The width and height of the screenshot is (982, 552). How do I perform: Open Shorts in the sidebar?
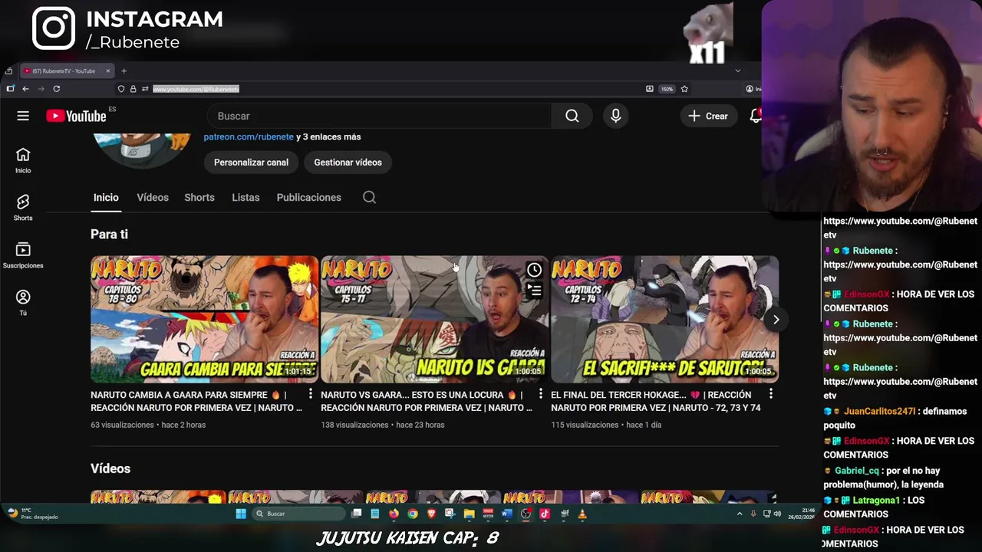point(23,208)
